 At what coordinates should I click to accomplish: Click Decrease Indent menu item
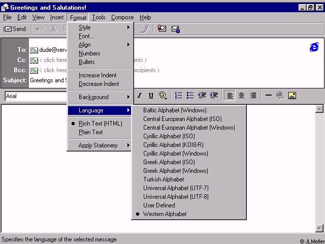click(100, 84)
